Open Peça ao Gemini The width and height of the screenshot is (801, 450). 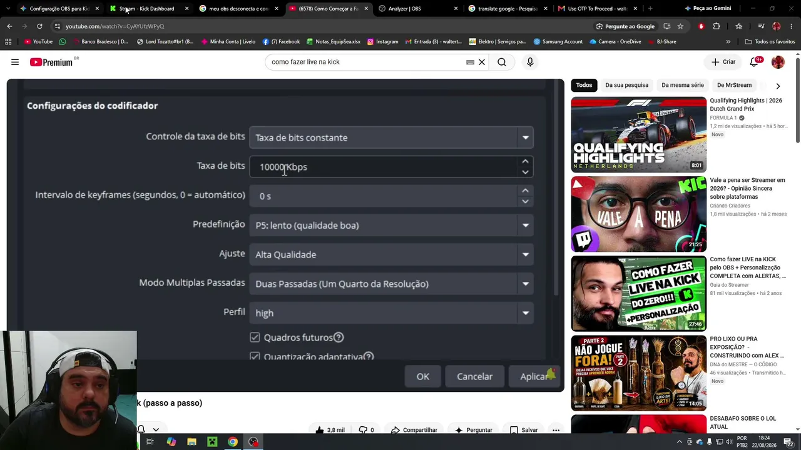coord(707,9)
